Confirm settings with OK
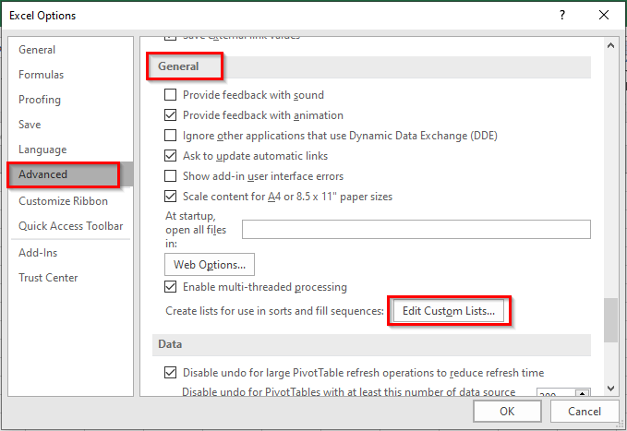The height and width of the screenshot is (431, 627). tap(508, 412)
